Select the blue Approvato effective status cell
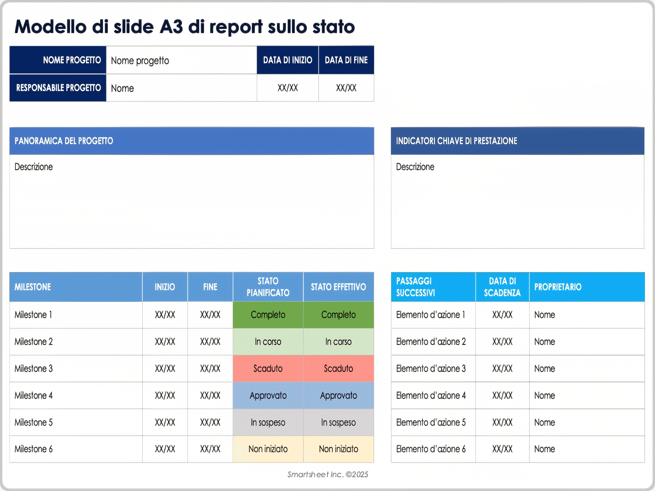This screenshot has height=491, width=655. (x=338, y=395)
